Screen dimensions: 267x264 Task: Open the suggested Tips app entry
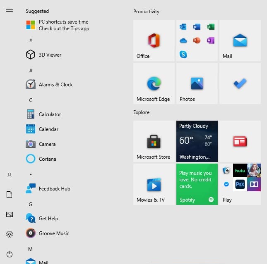pos(58,25)
